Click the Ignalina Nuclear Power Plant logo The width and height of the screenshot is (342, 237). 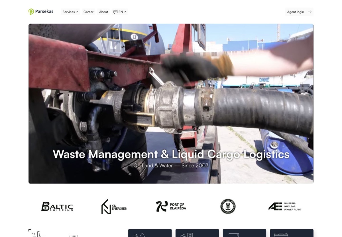pyautogui.click(x=285, y=207)
